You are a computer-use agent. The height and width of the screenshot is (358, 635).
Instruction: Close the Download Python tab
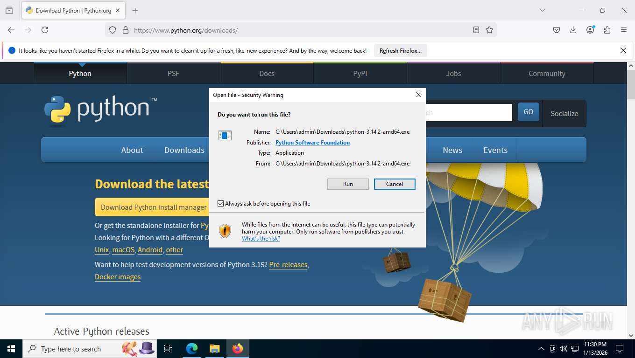(x=118, y=10)
